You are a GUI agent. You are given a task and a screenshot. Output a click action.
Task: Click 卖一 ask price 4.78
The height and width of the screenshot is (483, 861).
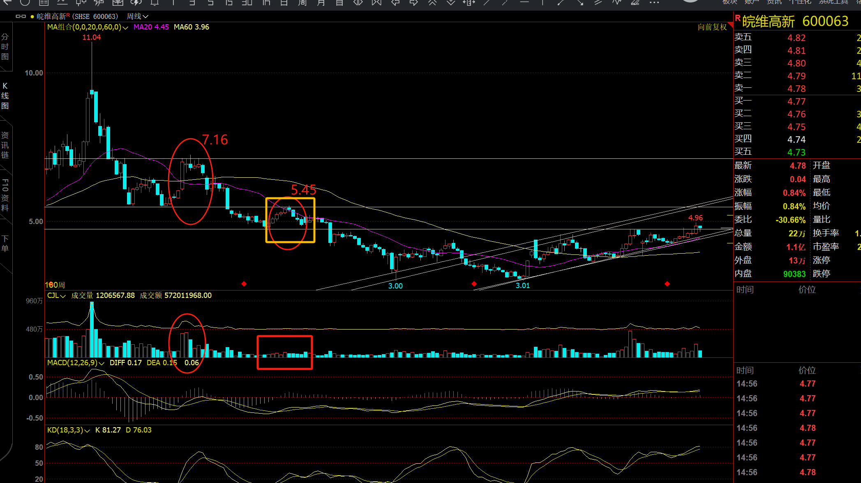(x=796, y=89)
